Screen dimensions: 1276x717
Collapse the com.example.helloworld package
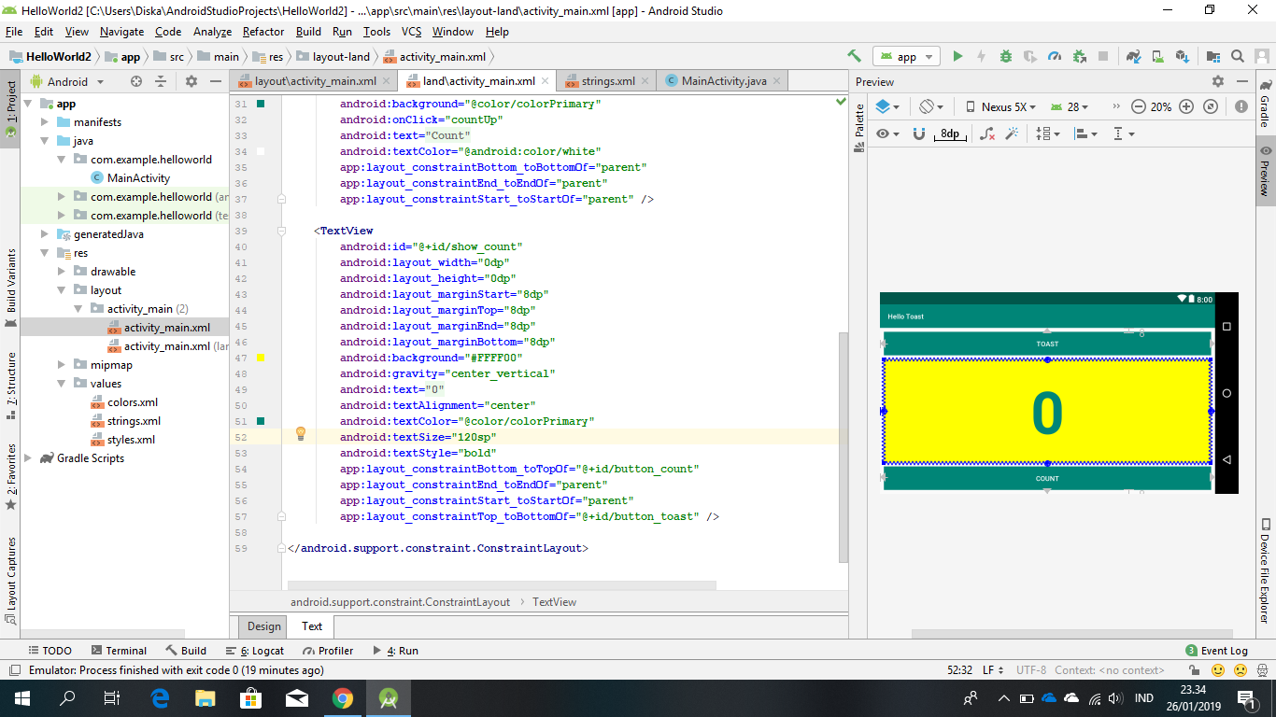(60, 159)
